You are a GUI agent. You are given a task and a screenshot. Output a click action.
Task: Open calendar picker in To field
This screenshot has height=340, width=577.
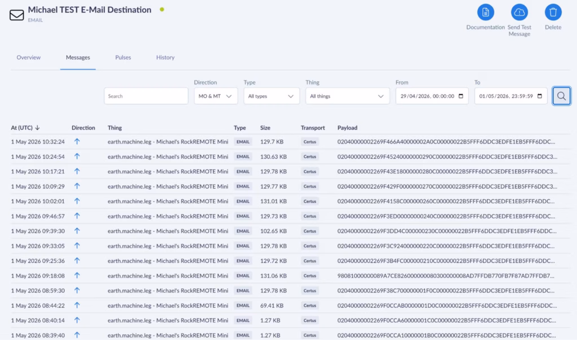[539, 96]
